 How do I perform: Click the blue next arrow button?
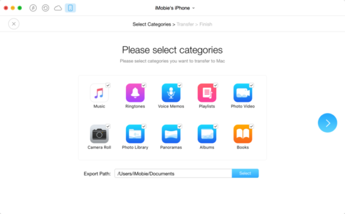[x=327, y=123]
